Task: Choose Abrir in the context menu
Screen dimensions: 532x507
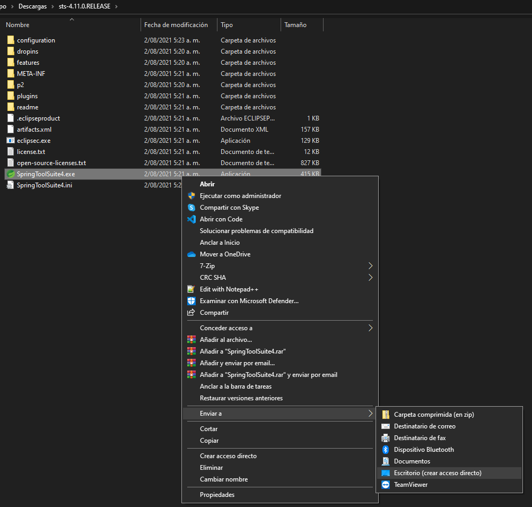Action: point(207,184)
